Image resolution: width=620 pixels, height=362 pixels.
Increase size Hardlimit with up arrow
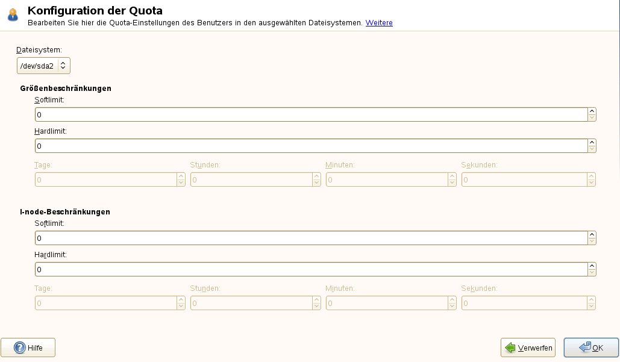(x=592, y=143)
